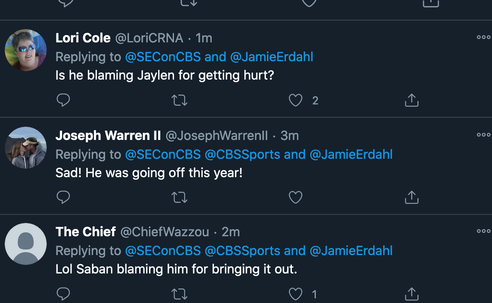The image size is (492, 303).
Task: Open Joseph Warren II's profile avatar
Action: click(x=26, y=148)
